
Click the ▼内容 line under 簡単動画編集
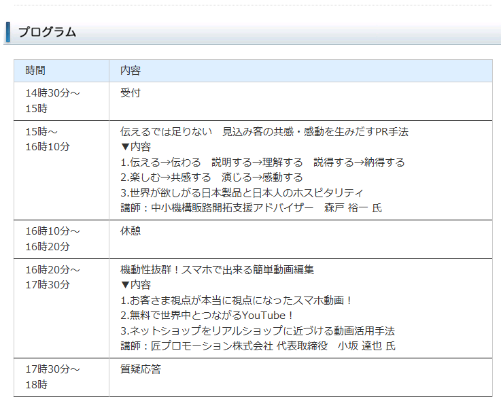pyautogui.click(x=135, y=284)
